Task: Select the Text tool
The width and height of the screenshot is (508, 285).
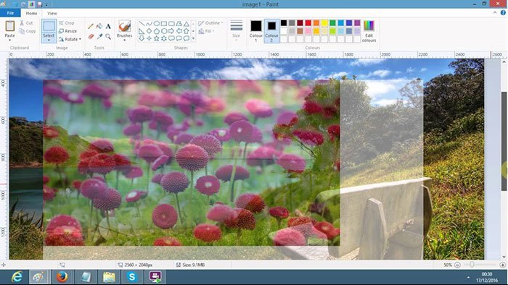Action: [108, 27]
